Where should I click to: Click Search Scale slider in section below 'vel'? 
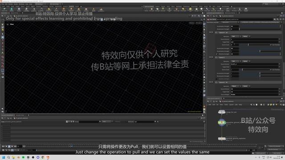tap(254, 70)
